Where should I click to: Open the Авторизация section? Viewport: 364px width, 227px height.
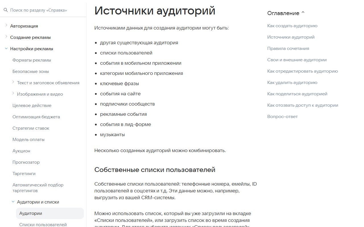(24, 26)
